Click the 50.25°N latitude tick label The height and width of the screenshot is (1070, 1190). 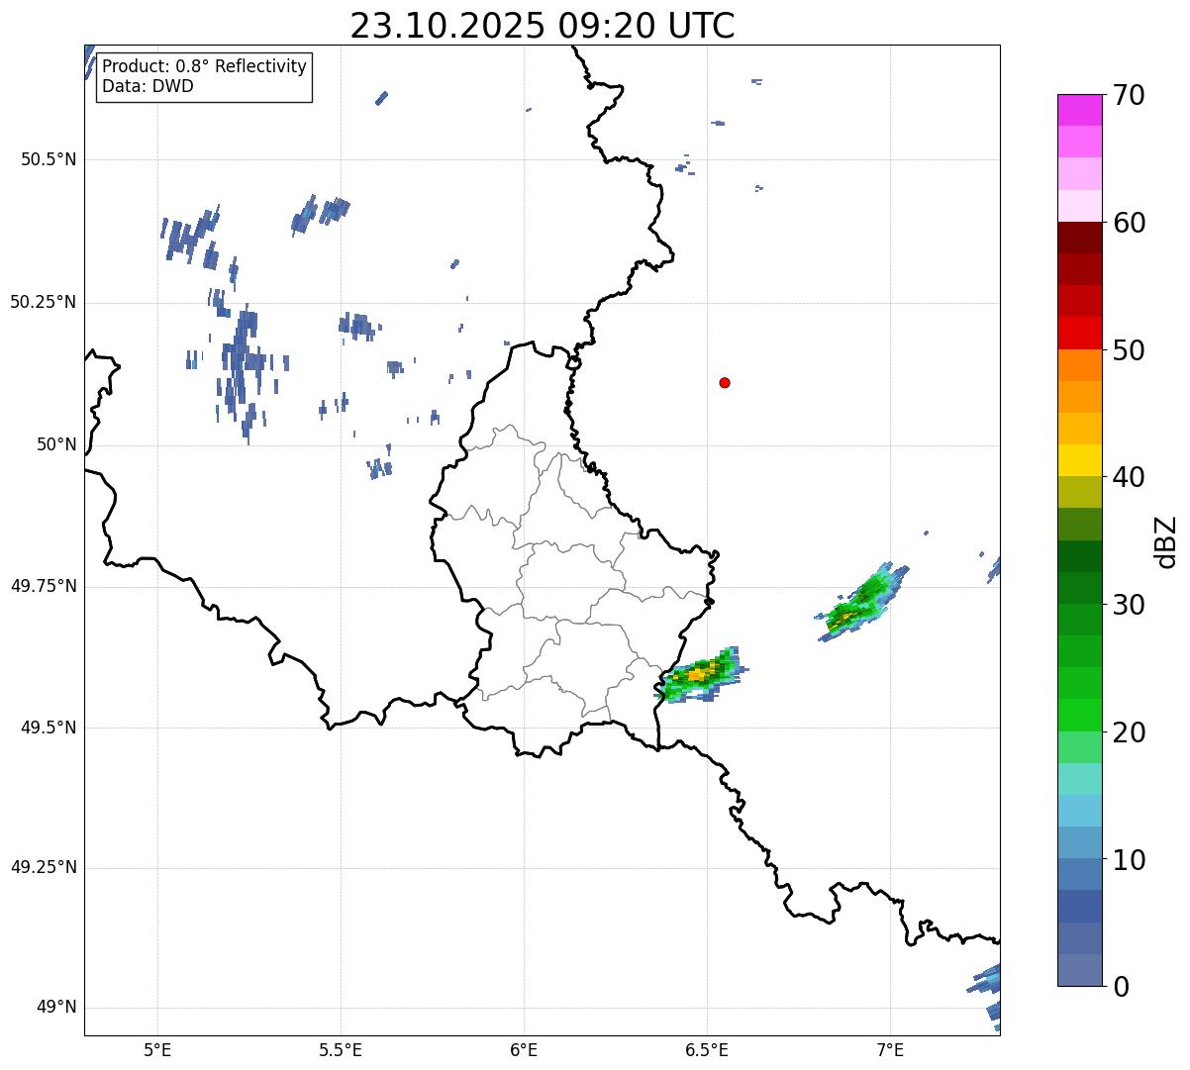pyautogui.click(x=44, y=302)
